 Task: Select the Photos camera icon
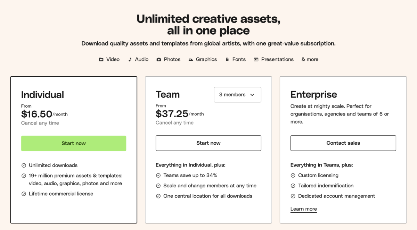158,59
